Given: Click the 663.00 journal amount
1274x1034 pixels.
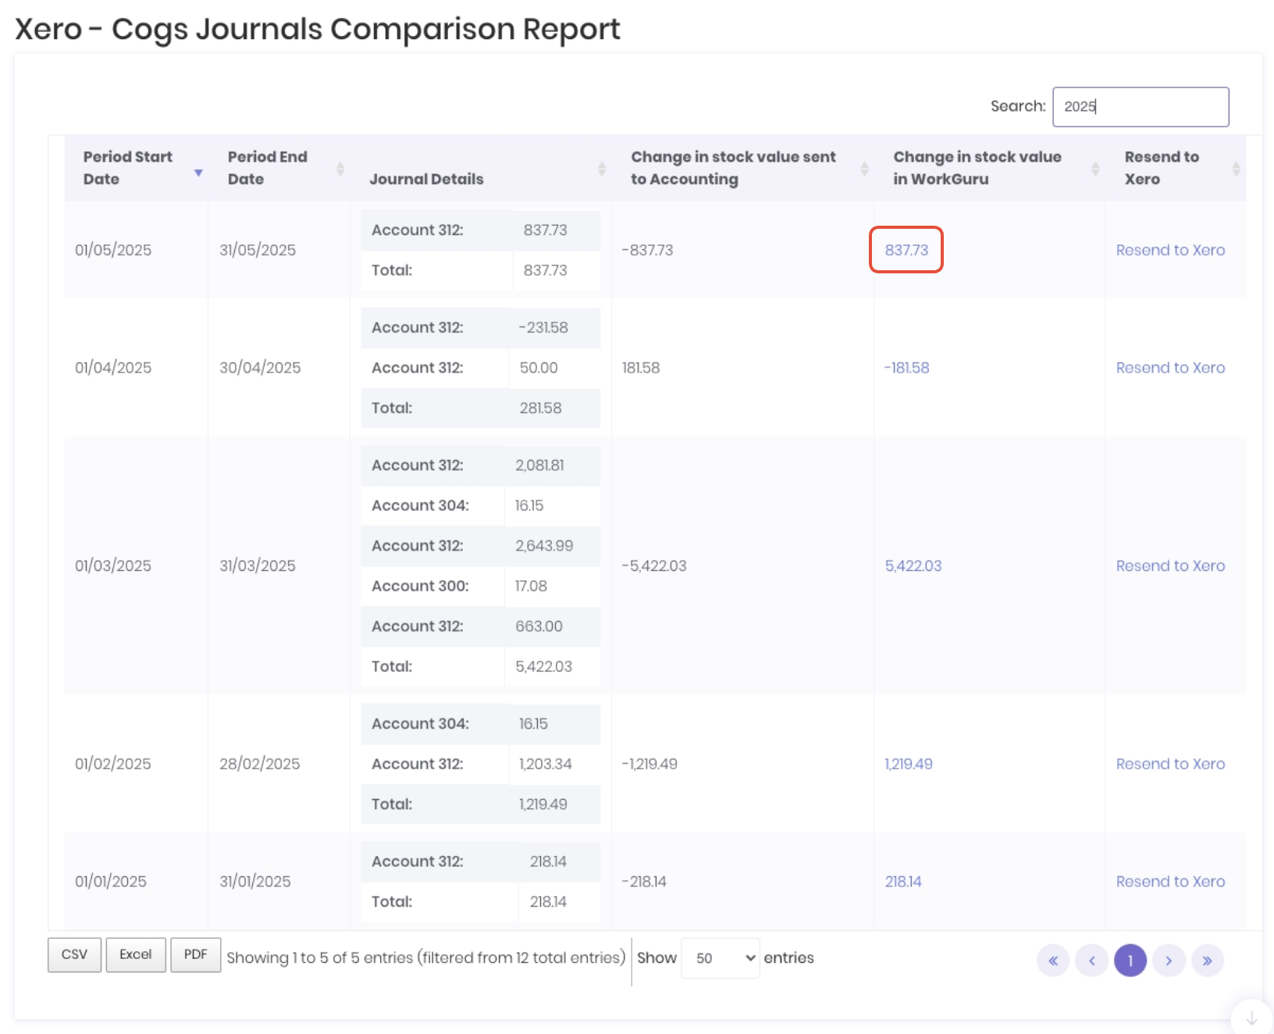Looking at the screenshot, I should (x=539, y=626).
